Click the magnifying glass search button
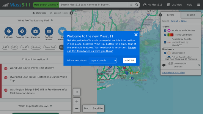The image size is (203, 114). 137,5
